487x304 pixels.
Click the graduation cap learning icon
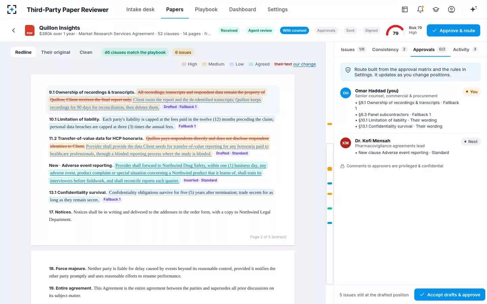tap(436, 9)
